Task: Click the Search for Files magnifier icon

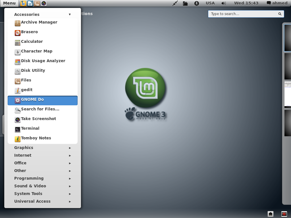Action: point(17,110)
